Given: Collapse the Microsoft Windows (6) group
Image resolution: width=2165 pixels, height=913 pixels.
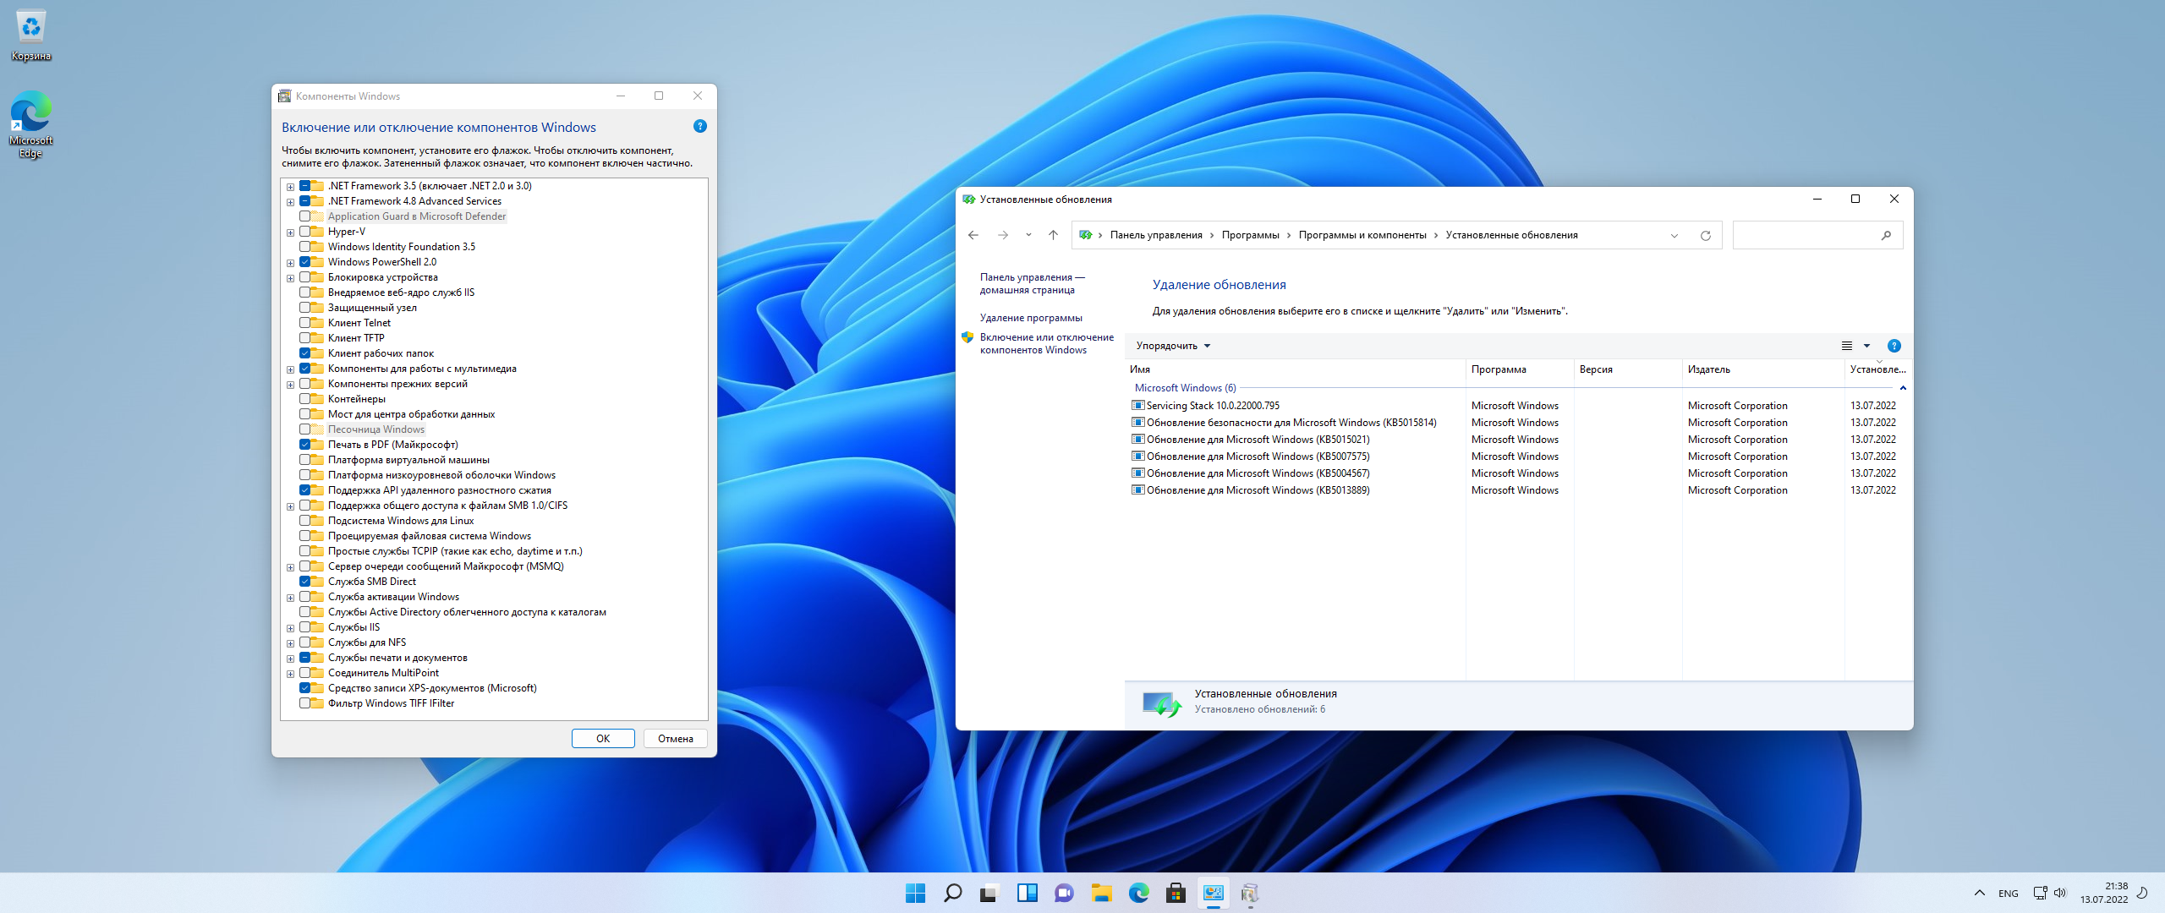Looking at the screenshot, I should (1903, 388).
